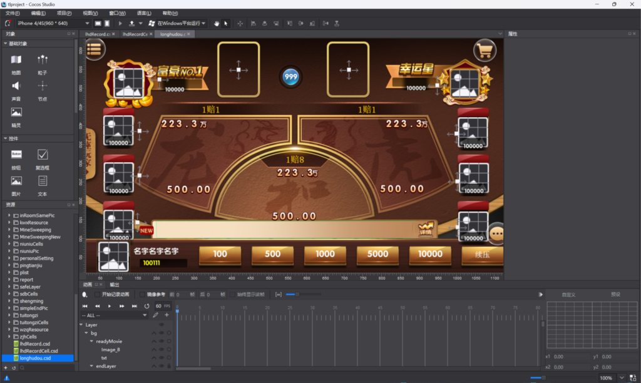Open the 视图(V) menu
Viewport: 641px width, 383px height.
91,13
